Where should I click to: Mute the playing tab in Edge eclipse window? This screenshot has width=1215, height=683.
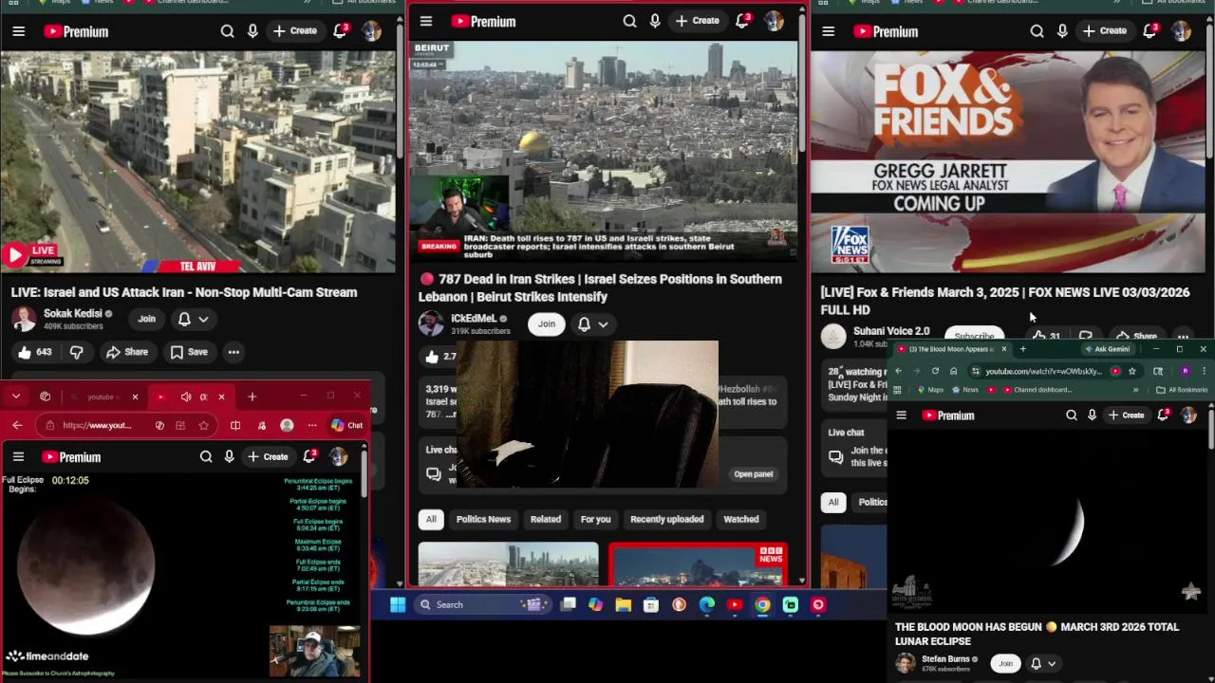point(186,397)
